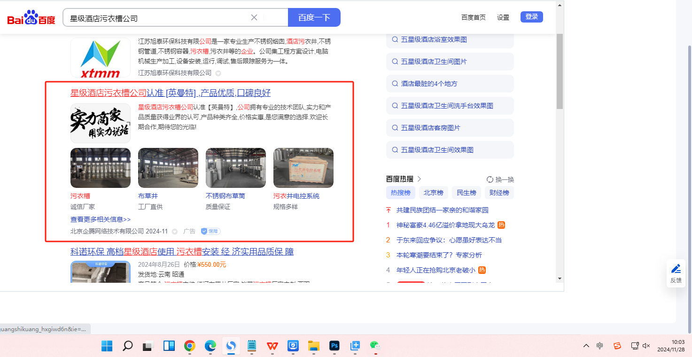Search related query 五星级酒店卫生间洗手台效果图
692x357 pixels.
coord(450,106)
